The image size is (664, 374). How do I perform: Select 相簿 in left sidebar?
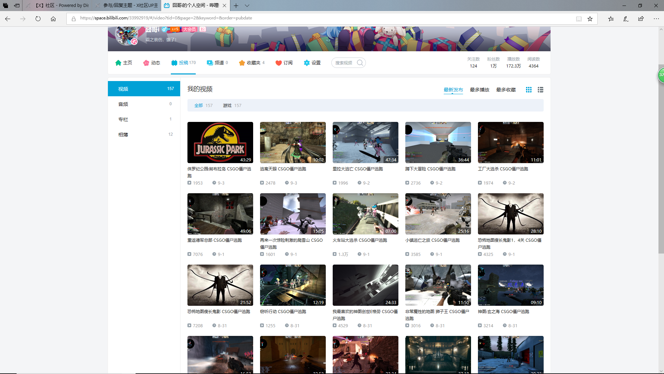[x=123, y=135]
